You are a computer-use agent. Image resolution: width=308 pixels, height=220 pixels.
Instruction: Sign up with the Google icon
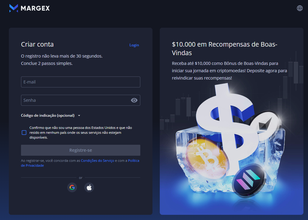pos(72,187)
